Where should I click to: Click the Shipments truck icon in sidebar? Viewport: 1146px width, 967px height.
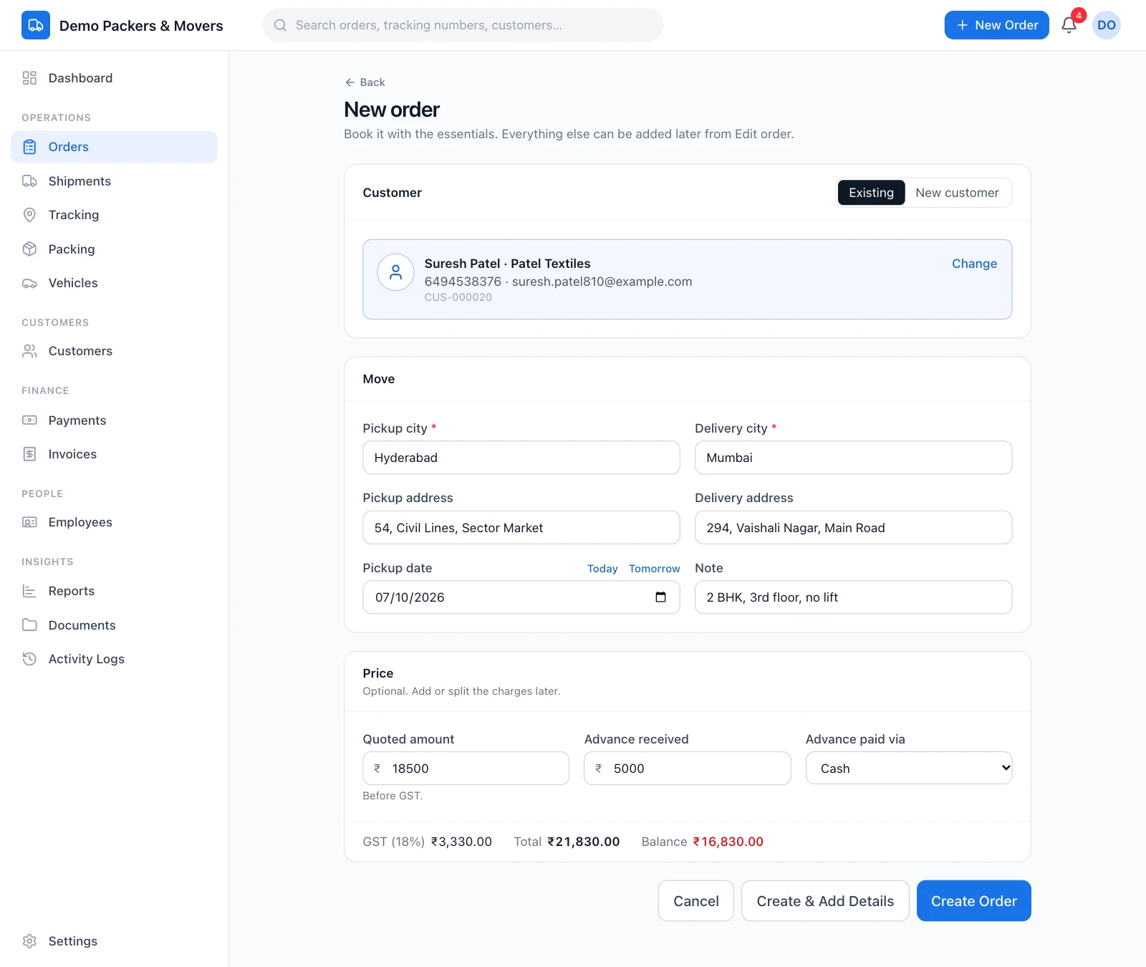point(29,181)
